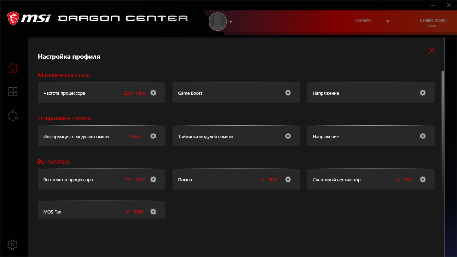Viewport: 457px width, 257px height.
Task: Click the Оперативна память section heading
Action: pyautogui.click(x=64, y=118)
